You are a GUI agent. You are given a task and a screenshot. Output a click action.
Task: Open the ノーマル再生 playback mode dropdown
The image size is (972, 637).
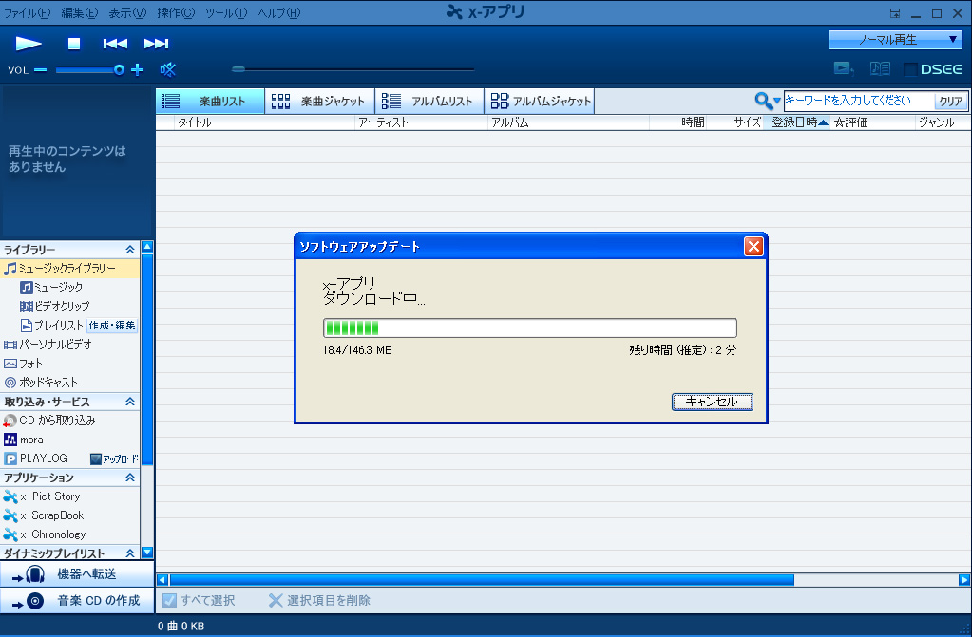click(x=895, y=40)
